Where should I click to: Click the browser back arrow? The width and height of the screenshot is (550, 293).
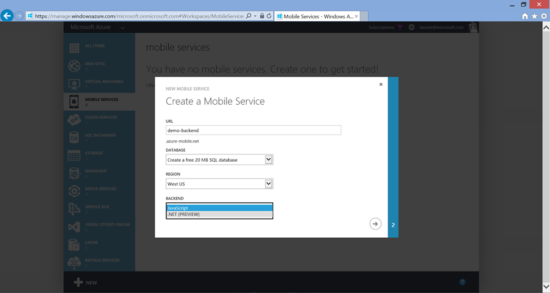click(7, 16)
